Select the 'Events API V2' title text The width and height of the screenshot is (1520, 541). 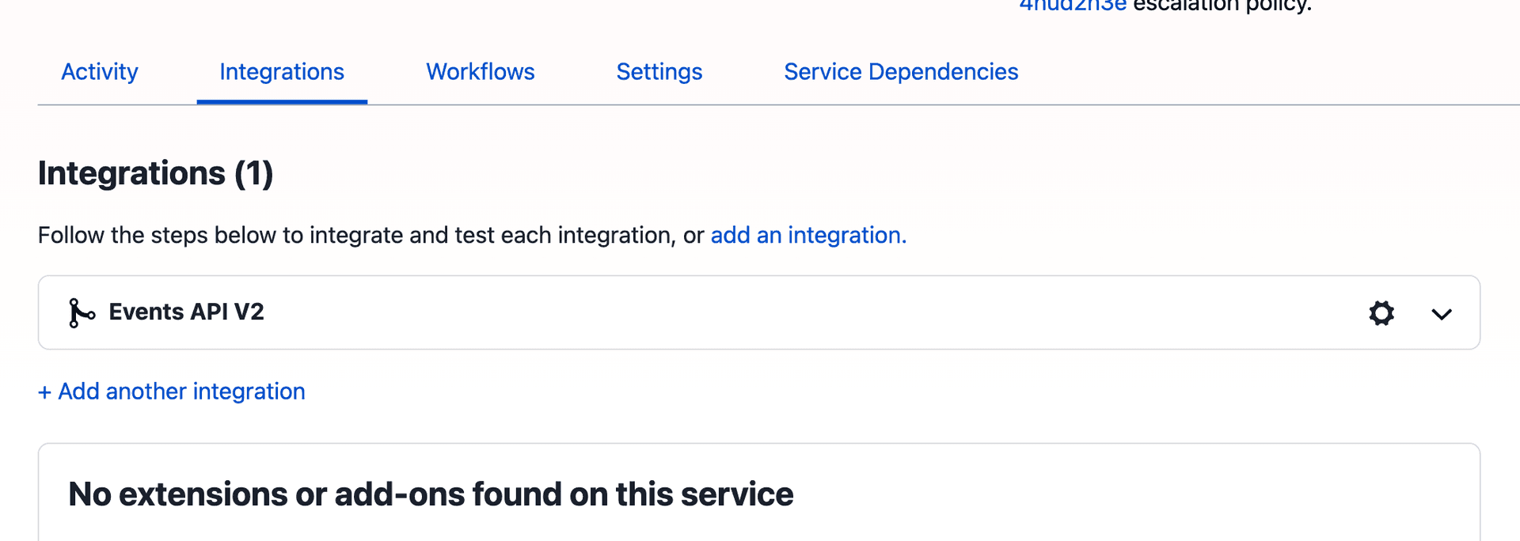pos(186,312)
